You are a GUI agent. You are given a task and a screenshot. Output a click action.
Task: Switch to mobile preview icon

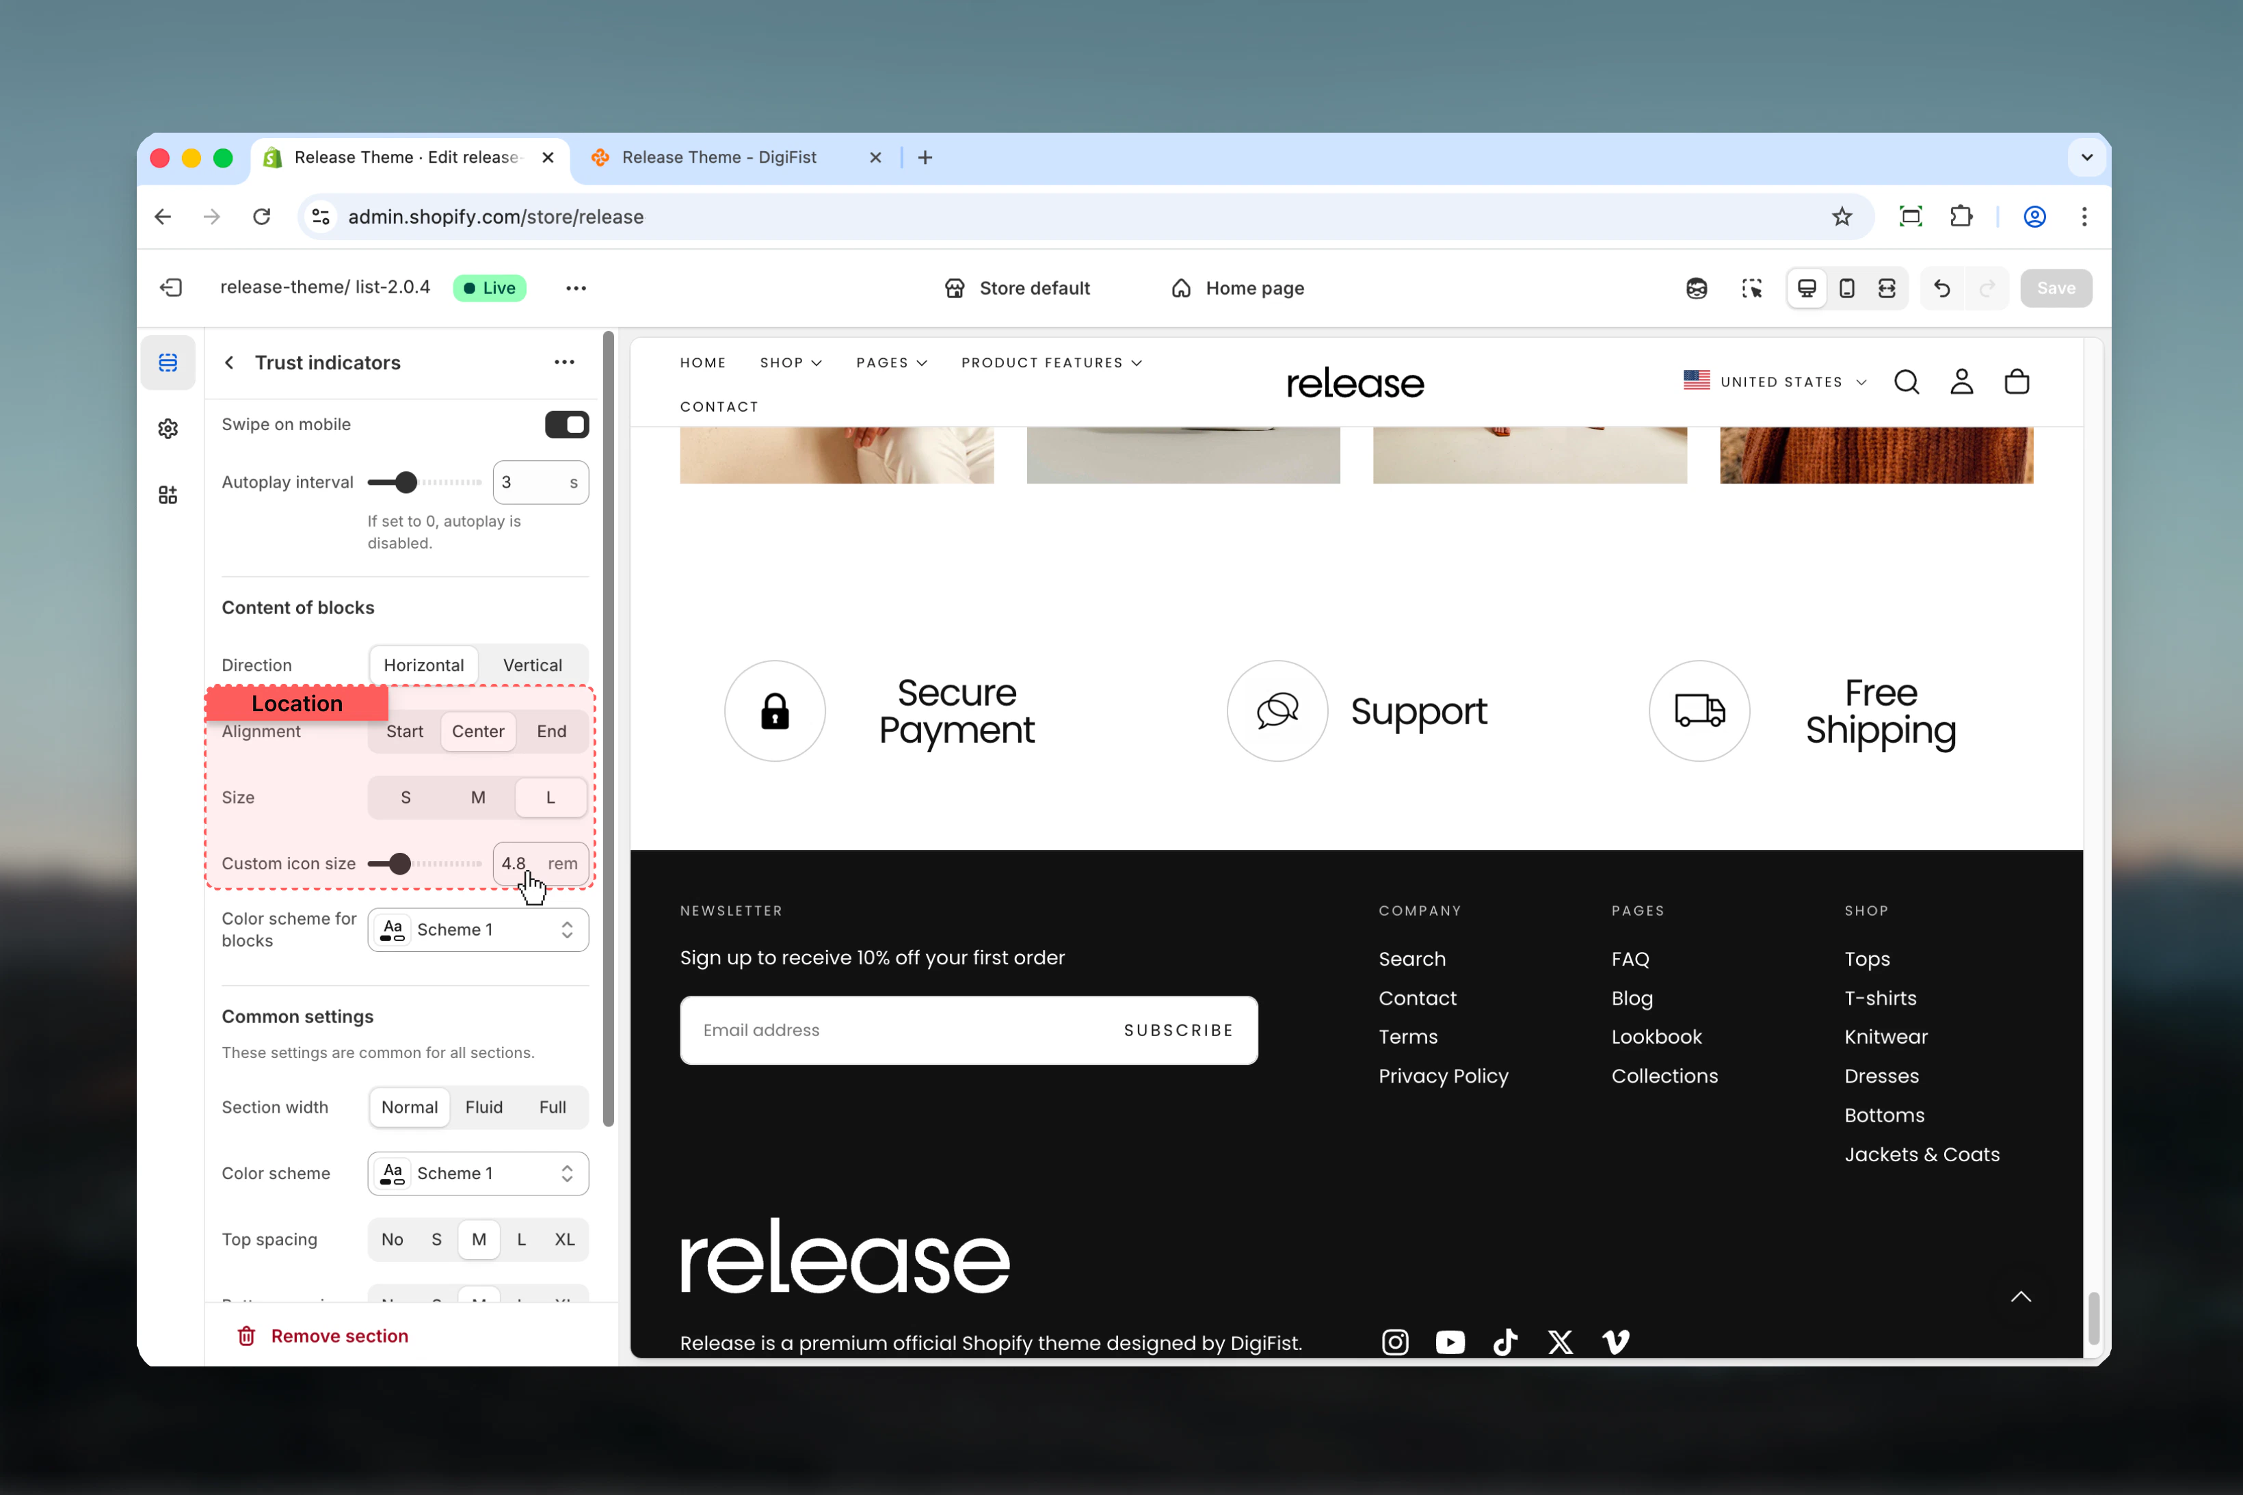(x=1846, y=288)
